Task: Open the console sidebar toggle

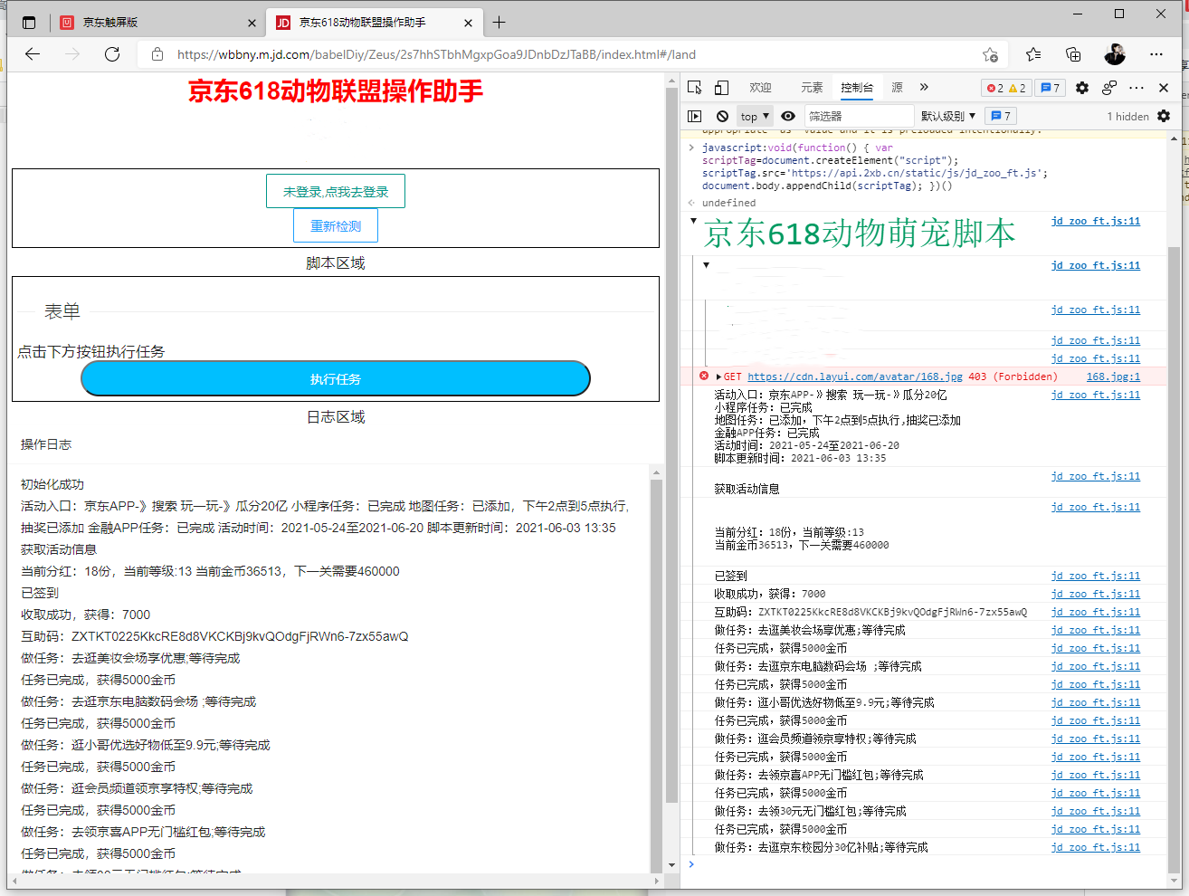Action: pos(695,116)
